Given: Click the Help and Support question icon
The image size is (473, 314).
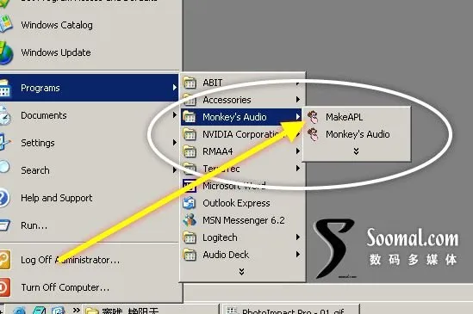Looking at the screenshot, I should click(x=3, y=198).
